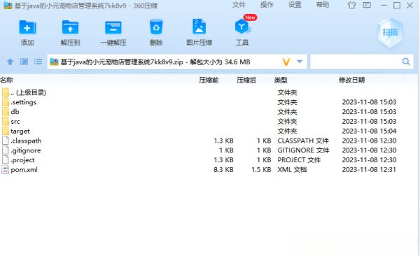Screen dimensions: 420x256
Task: Click the orange V checkmark in address bar
Action: coord(286,62)
